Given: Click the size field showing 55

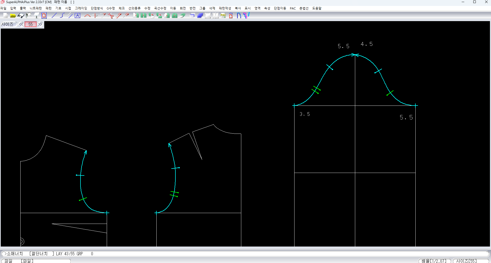Looking at the screenshot, I should (x=31, y=24).
